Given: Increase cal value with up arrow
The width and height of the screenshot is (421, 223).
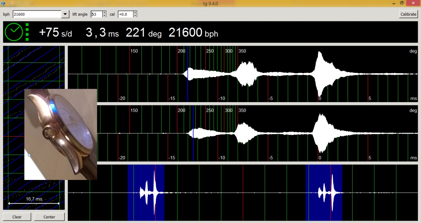Looking at the screenshot, I should [x=135, y=13].
